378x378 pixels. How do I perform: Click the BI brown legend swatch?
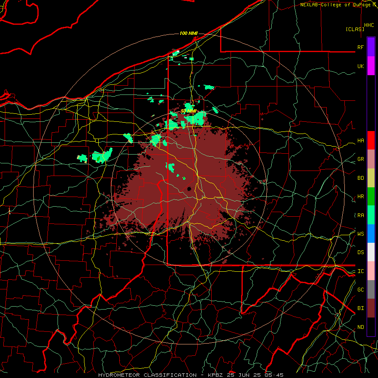click(x=371, y=308)
